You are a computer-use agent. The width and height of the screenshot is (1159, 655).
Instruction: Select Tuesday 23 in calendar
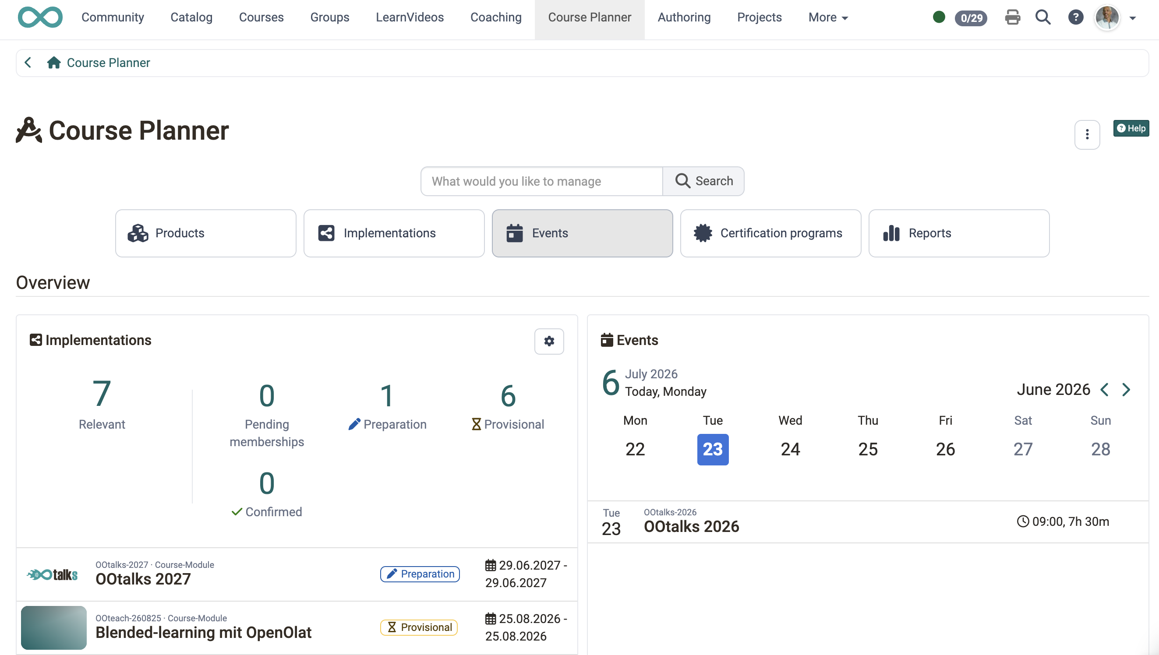click(x=713, y=449)
